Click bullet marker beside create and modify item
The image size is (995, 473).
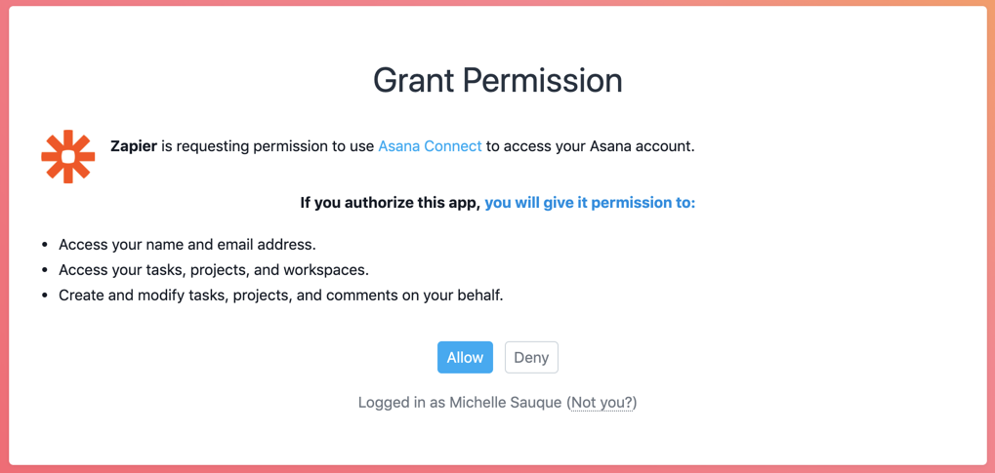click(x=44, y=296)
